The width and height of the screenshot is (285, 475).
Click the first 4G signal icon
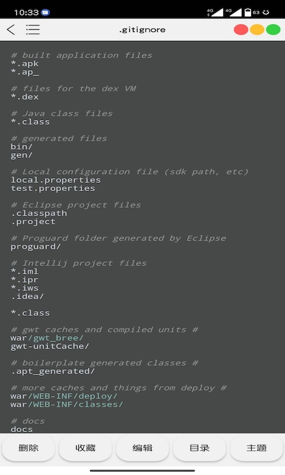point(215,12)
